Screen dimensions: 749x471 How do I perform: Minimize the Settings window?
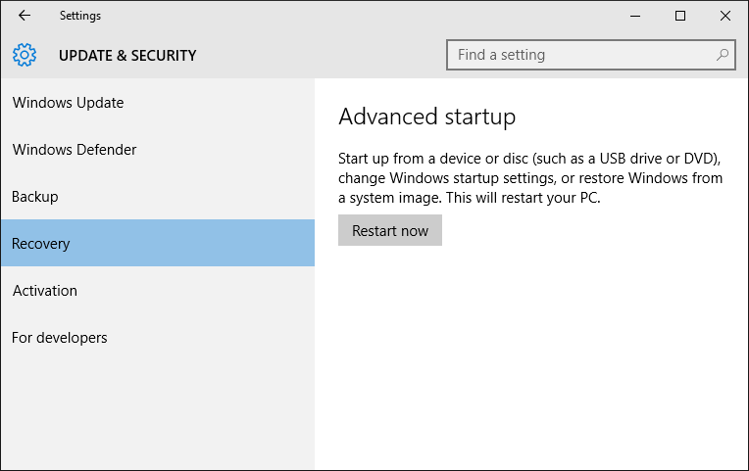click(x=635, y=16)
